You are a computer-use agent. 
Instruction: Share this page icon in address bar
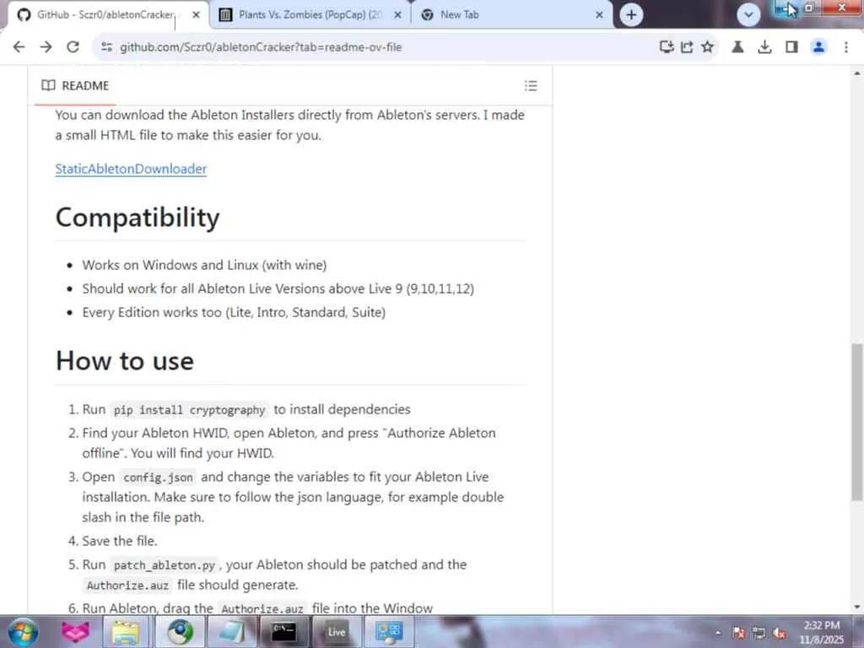pos(687,47)
